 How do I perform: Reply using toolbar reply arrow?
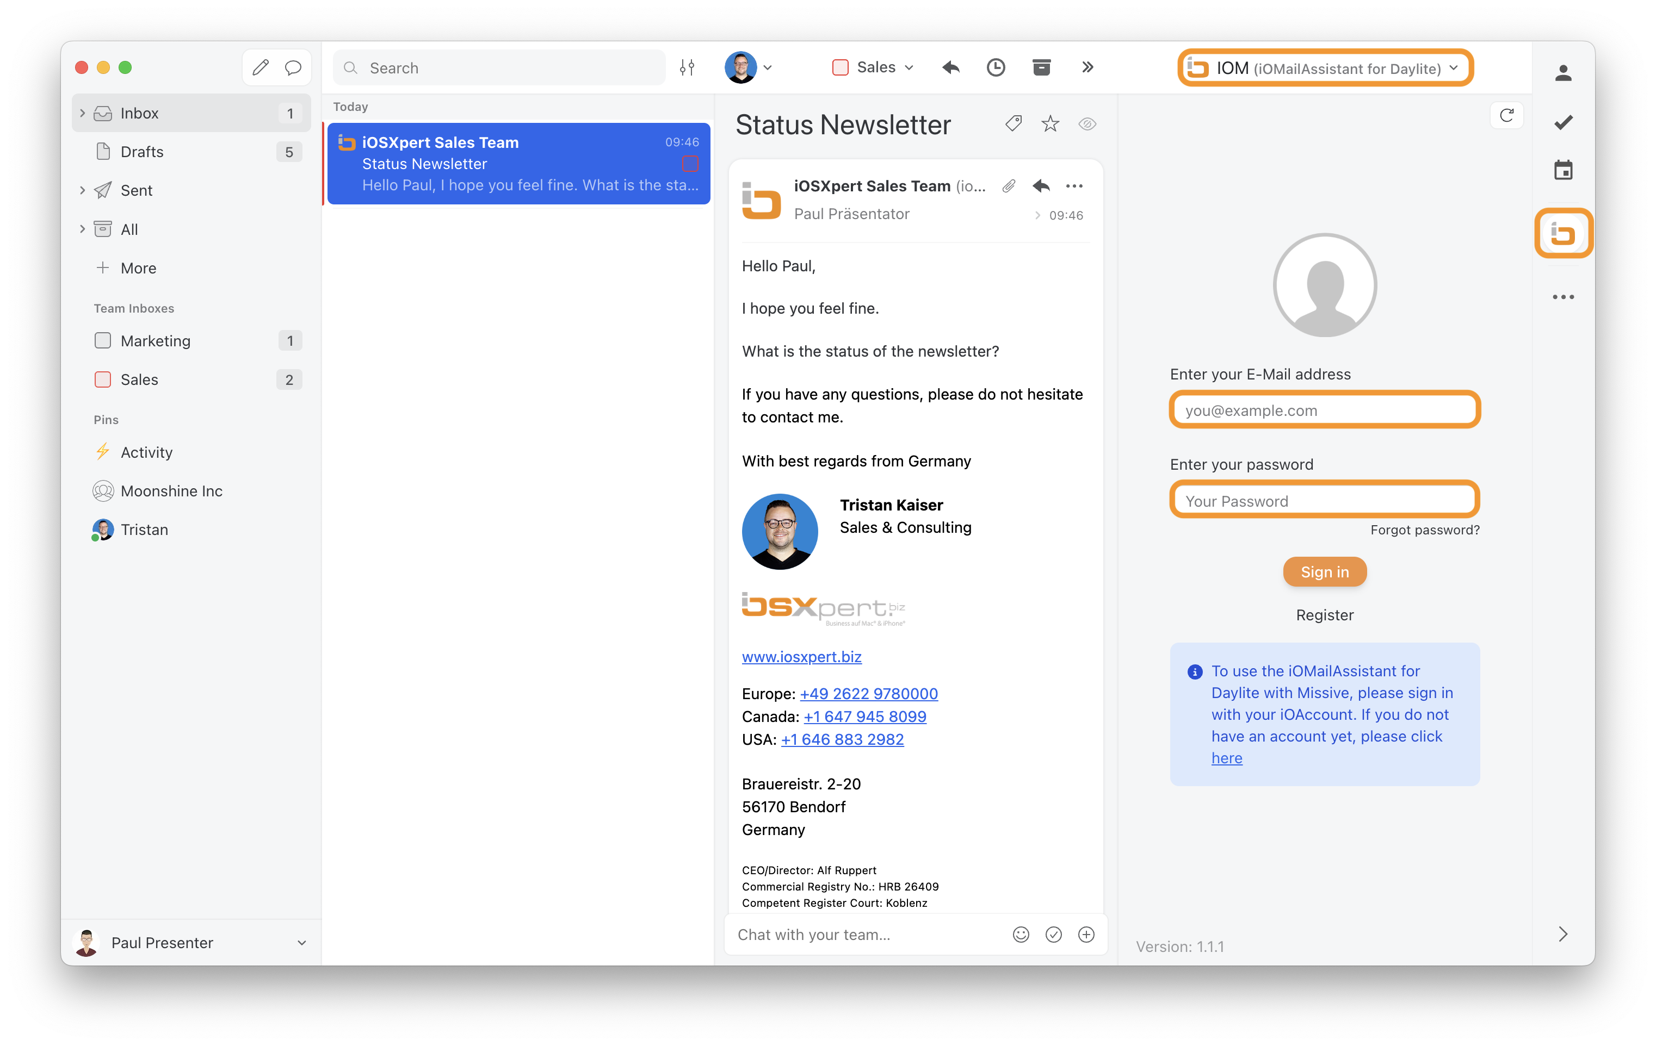950,67
